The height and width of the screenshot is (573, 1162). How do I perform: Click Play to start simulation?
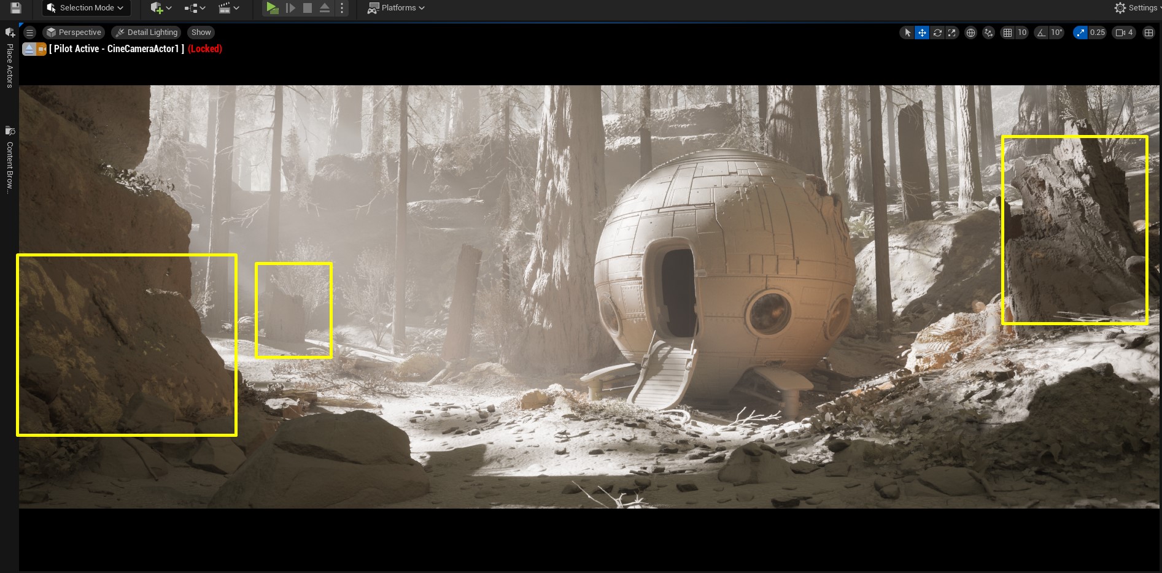tap(272, 8)
